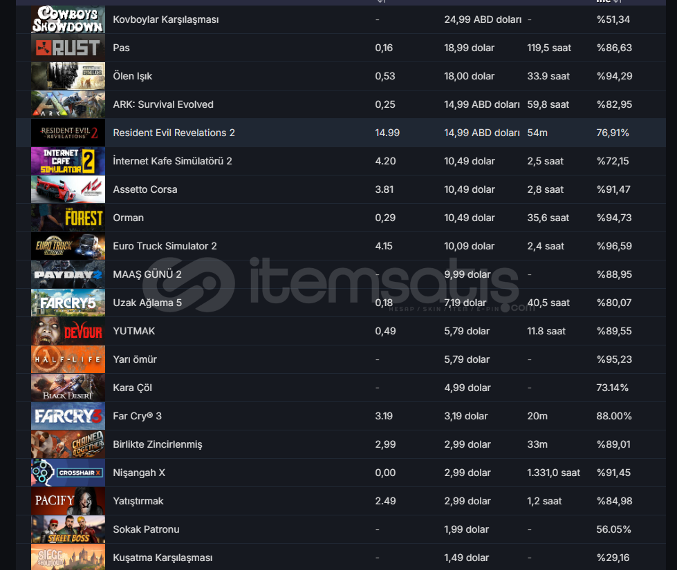Click the '73.14%' rating cell
The image size is (677, 570).
coord(612,388)
